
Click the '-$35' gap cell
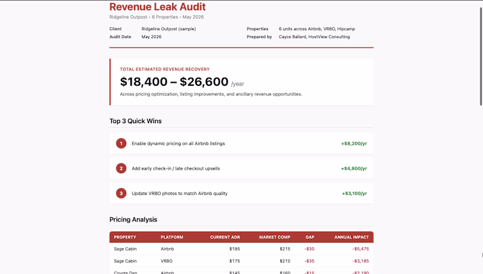pos(309,261)
